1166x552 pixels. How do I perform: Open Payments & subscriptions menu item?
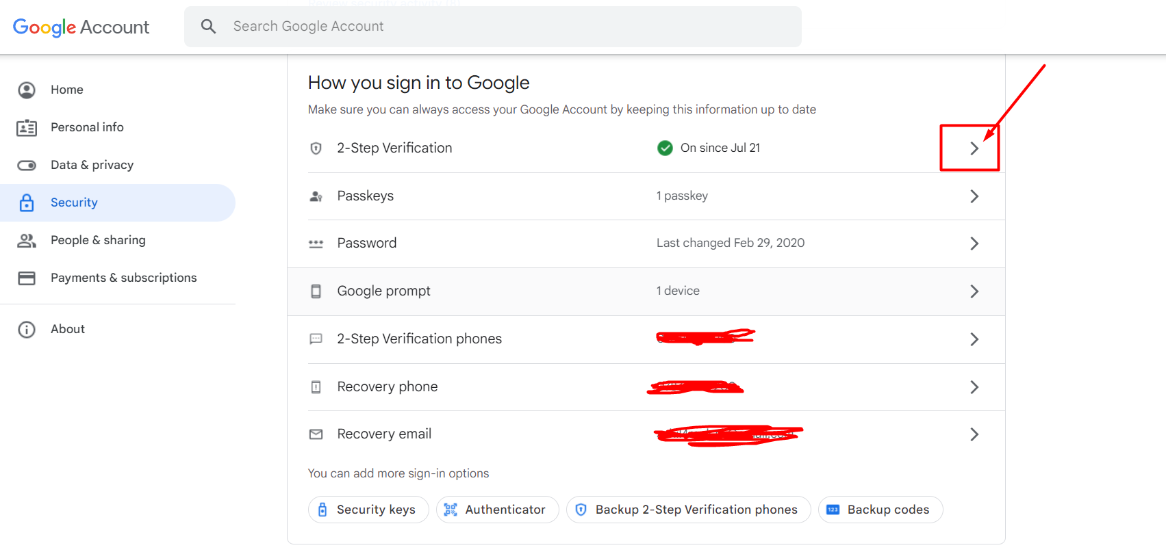123,278
